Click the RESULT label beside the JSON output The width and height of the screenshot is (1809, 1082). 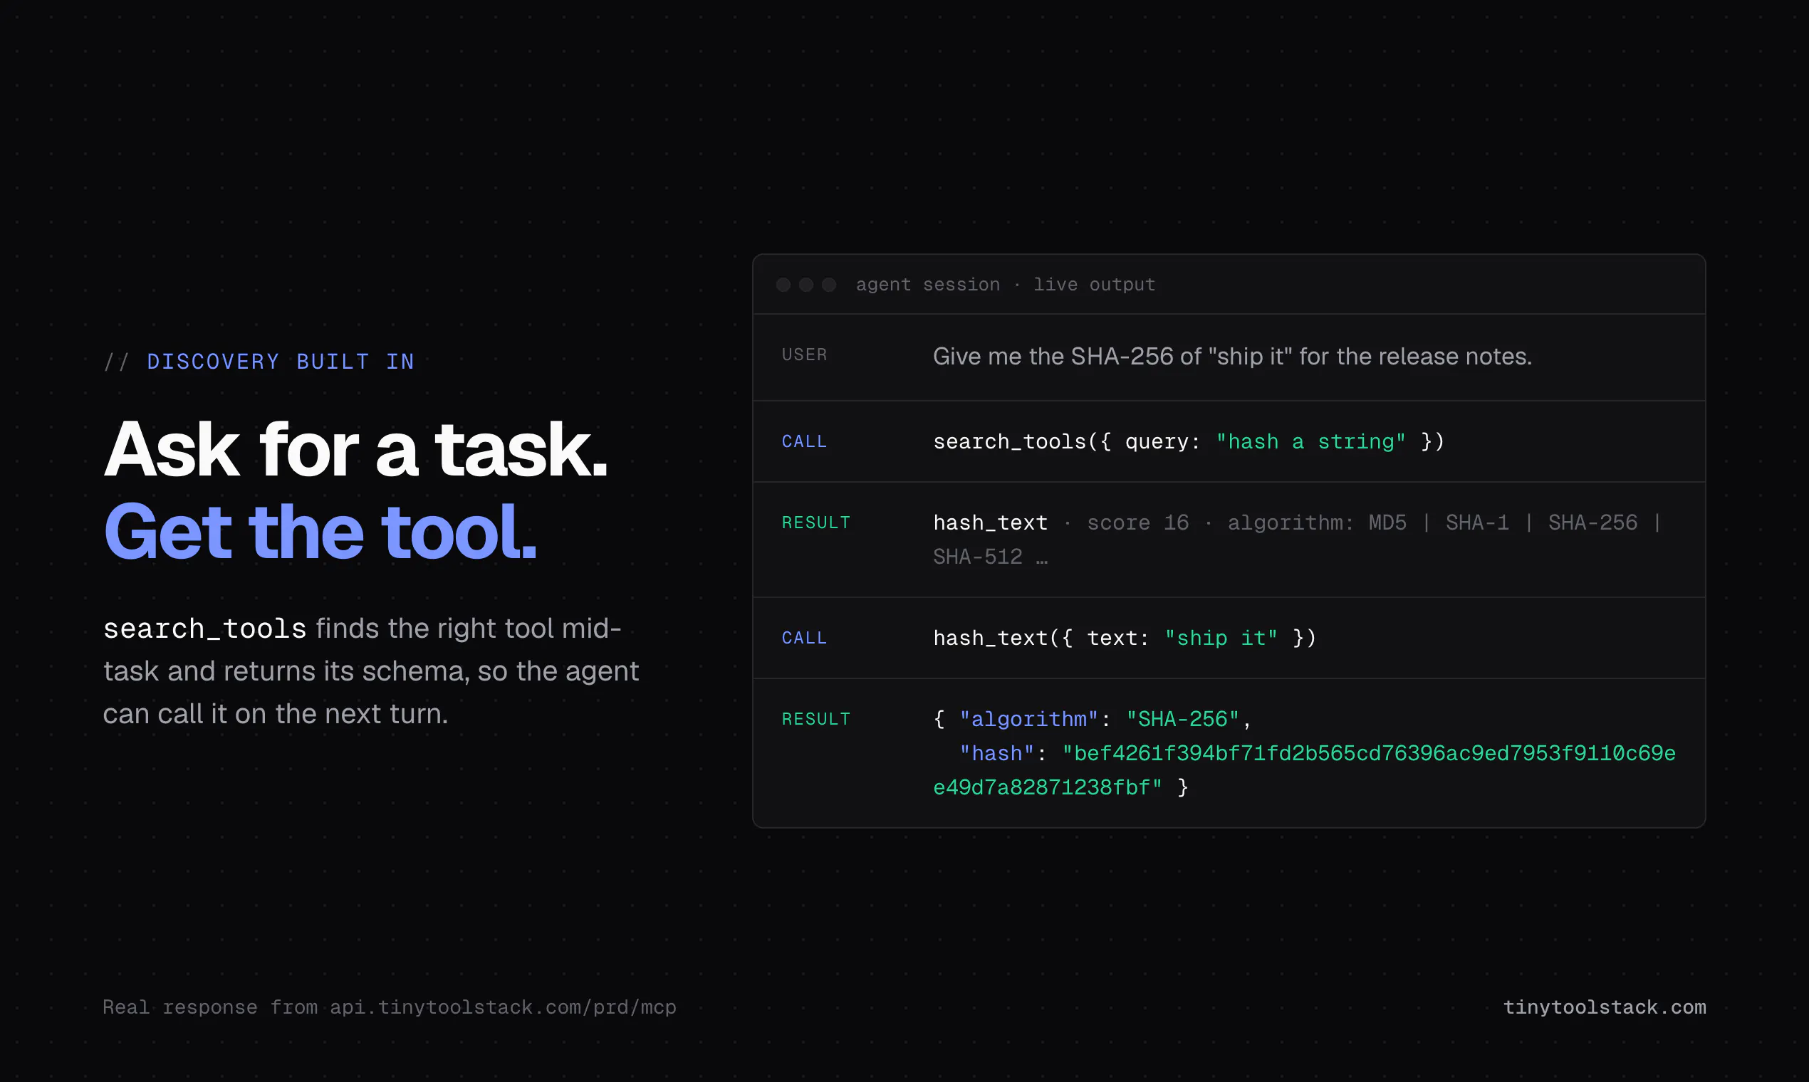point(815,718)
